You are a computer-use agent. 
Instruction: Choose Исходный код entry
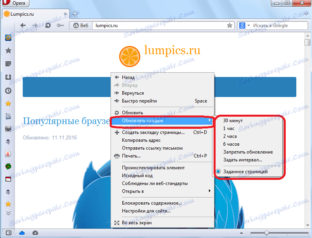click(162, 176)
